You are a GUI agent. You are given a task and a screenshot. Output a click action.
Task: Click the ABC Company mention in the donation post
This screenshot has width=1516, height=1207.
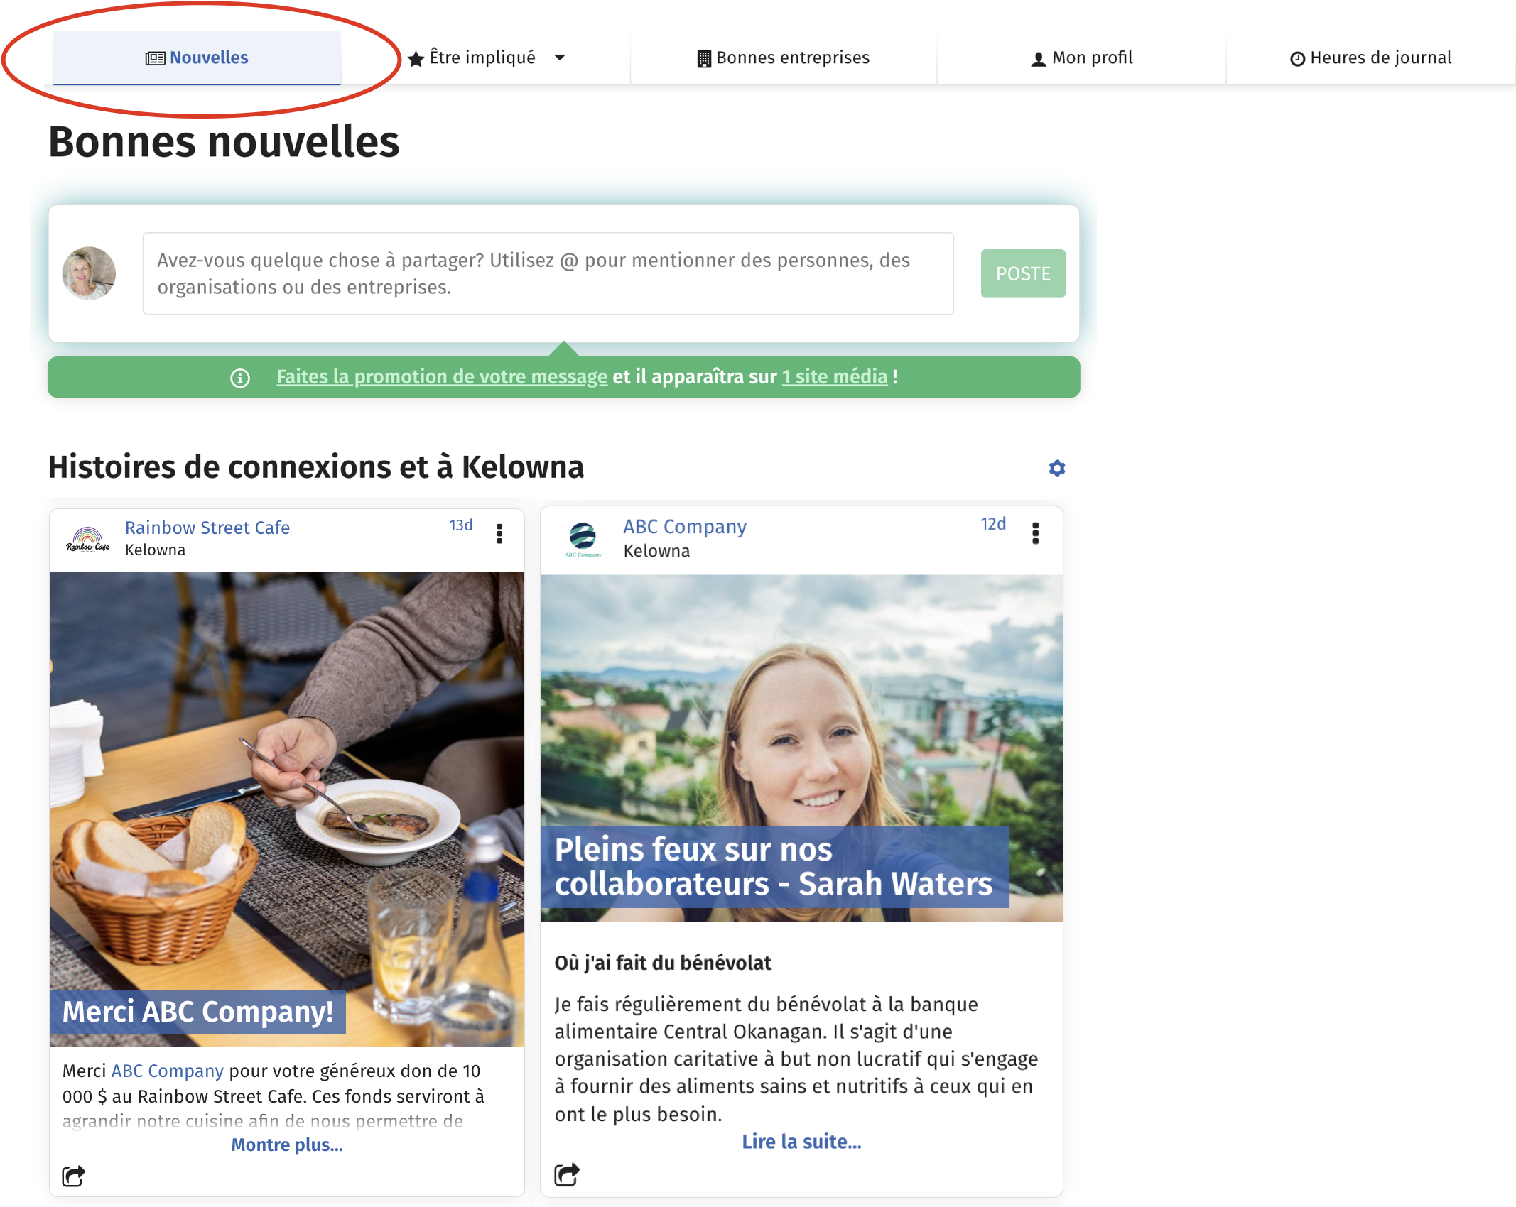[168, 1071]
